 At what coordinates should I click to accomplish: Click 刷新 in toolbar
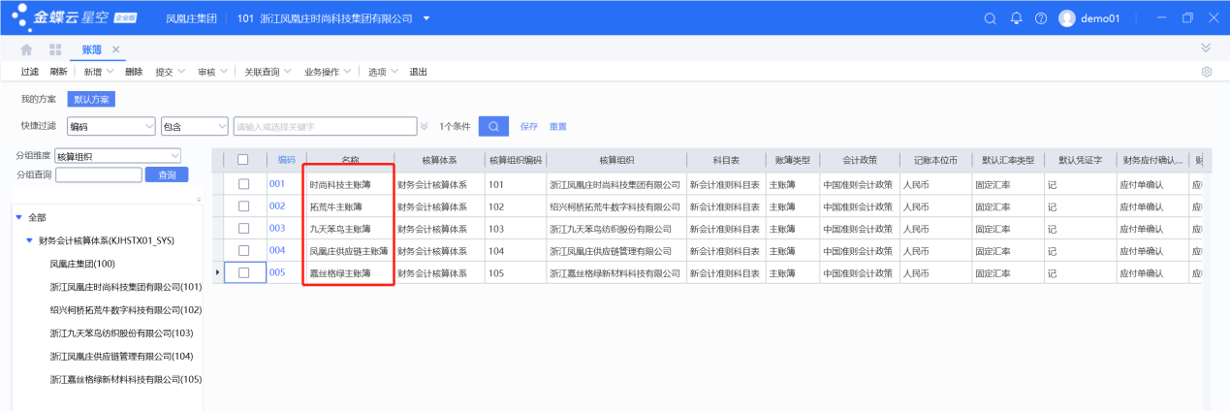coord(59,72)
